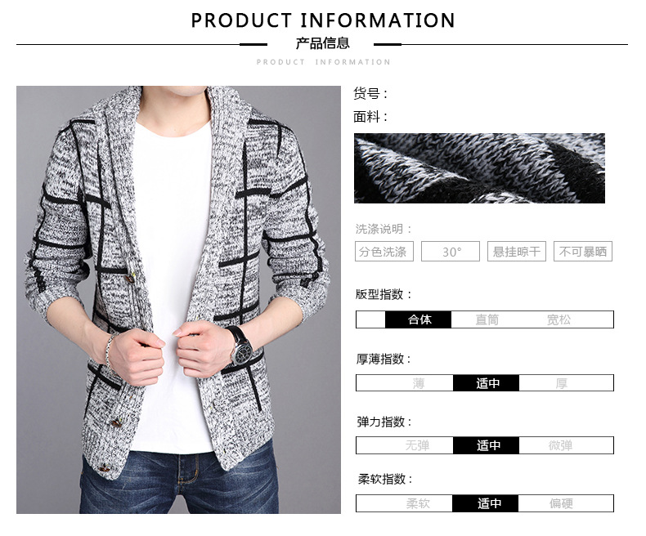646x536 pixels.
Task: Select 偏硬 in the softness index
Action: 561,503
